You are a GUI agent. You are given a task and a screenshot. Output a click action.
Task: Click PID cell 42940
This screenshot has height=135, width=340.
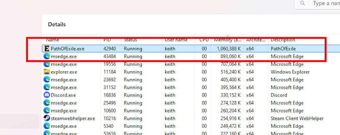pos(109,49)
